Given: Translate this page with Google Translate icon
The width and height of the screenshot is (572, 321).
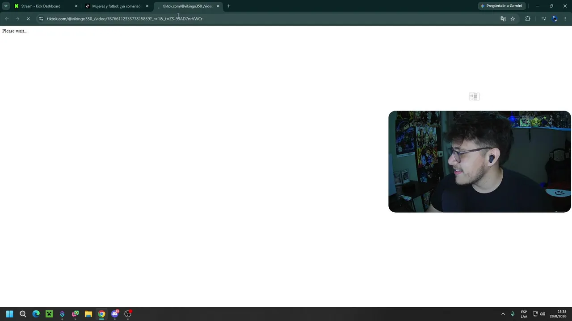Looking at the screenshot, I should pos(503,19).
